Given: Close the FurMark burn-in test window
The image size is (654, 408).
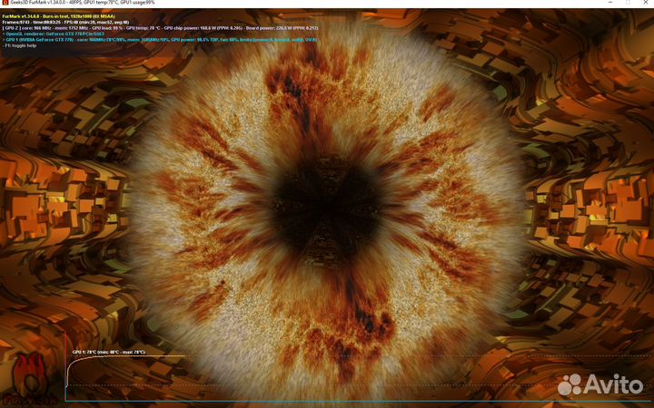Looking at the screenshot, I should click(647, 3).
